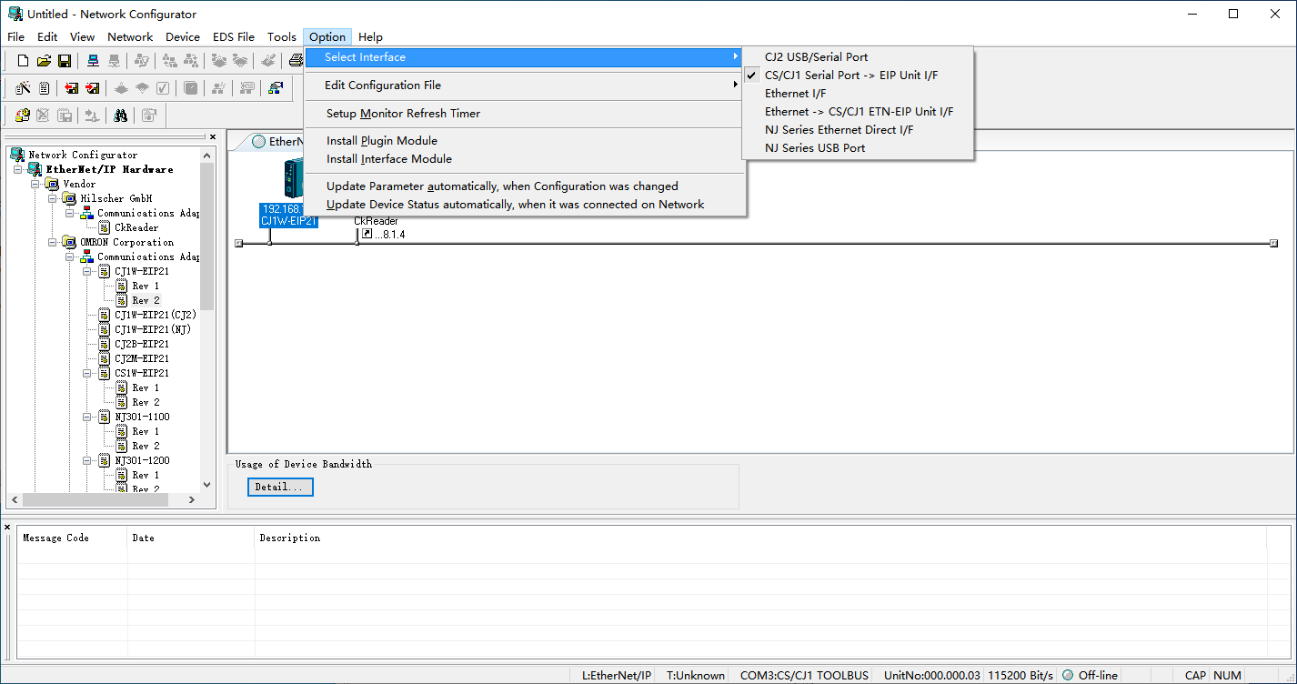Viewport: 1297px width, 684px height.
Task: Click the New file toolbar icon
Action: [24, 61]
